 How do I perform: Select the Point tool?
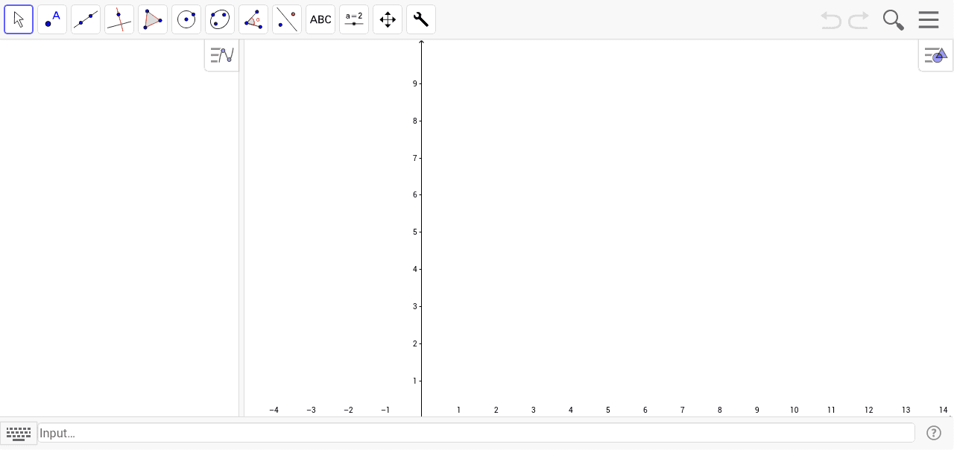pyautogui.click(x=52, y=19)
